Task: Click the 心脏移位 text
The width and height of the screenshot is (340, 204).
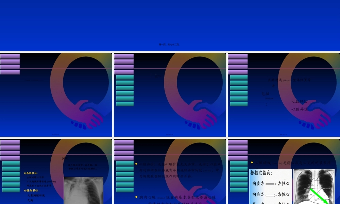Action: point(299,101)
